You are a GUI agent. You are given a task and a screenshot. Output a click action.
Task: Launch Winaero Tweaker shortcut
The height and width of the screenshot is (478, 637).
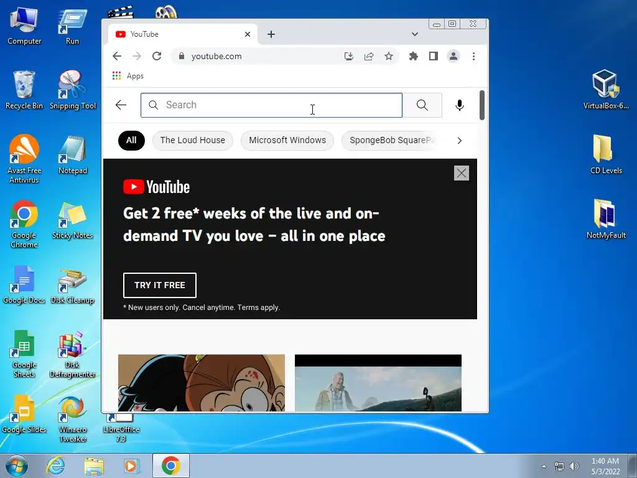pyautogui.click(x=72, y=419)
